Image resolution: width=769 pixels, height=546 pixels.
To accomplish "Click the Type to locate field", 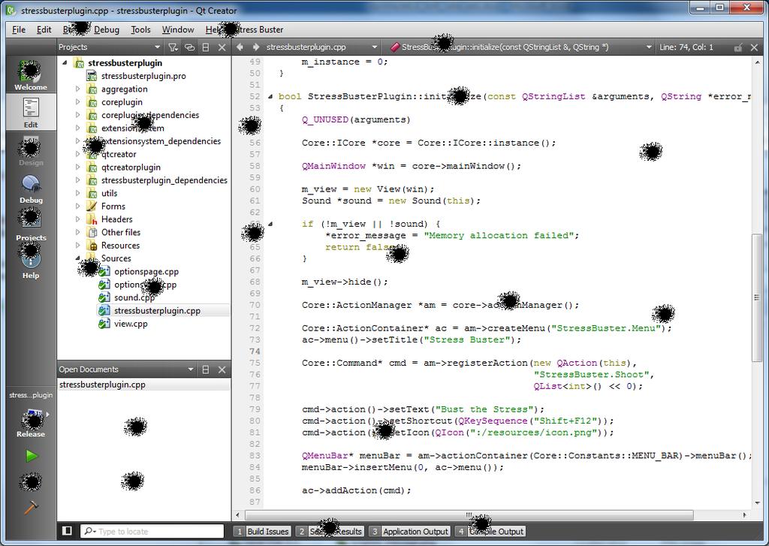I will (x=152, y=531).
